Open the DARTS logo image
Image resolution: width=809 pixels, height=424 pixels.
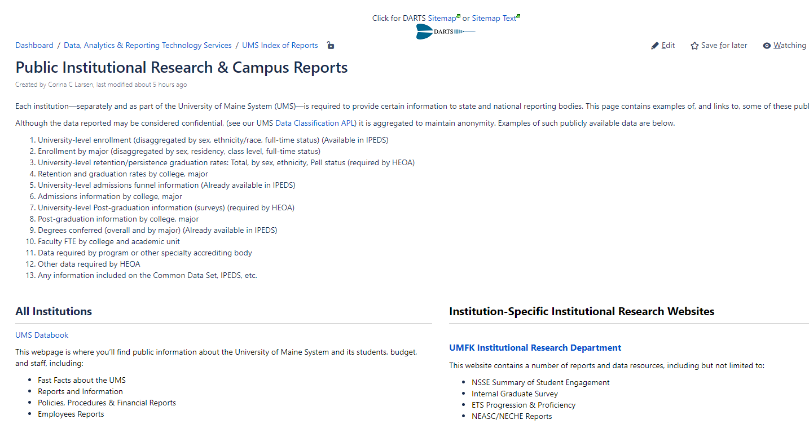pos(446,32)
